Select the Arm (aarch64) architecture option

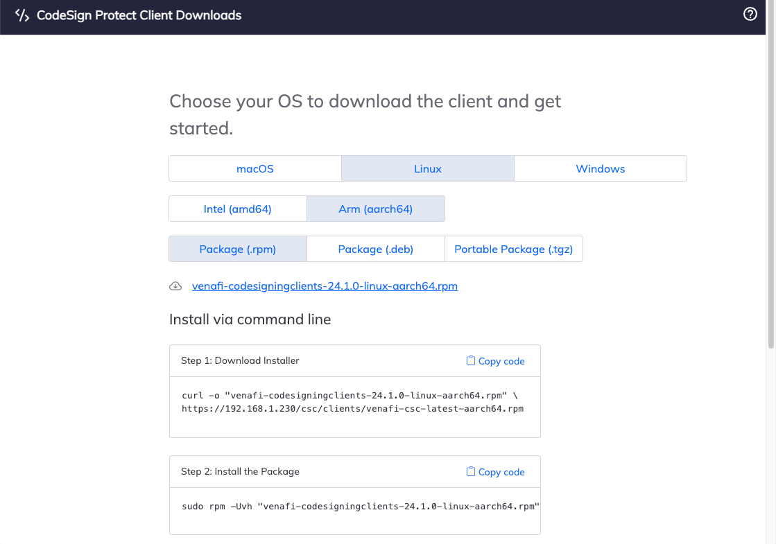click(x=375, y=209)
